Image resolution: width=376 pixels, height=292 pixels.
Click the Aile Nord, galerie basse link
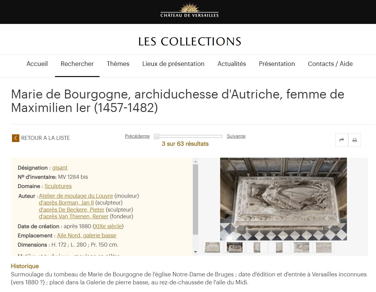[87, 236]
